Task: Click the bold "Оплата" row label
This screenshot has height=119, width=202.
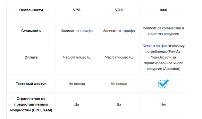Action: pyautogui.click(x=31, y=57)
